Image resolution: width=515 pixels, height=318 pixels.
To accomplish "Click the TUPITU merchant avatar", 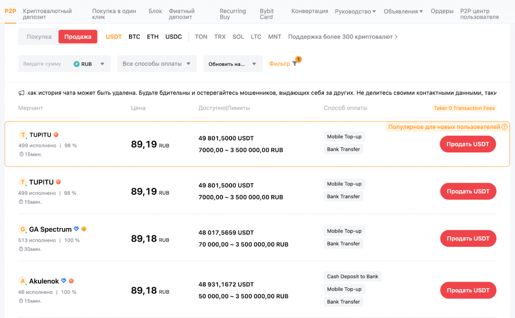I will tap(22, 135).
